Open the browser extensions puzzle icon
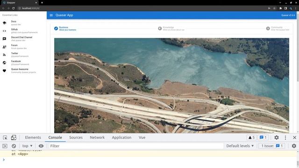This screenshot has height=168, width=299. [x=280, y=8]
